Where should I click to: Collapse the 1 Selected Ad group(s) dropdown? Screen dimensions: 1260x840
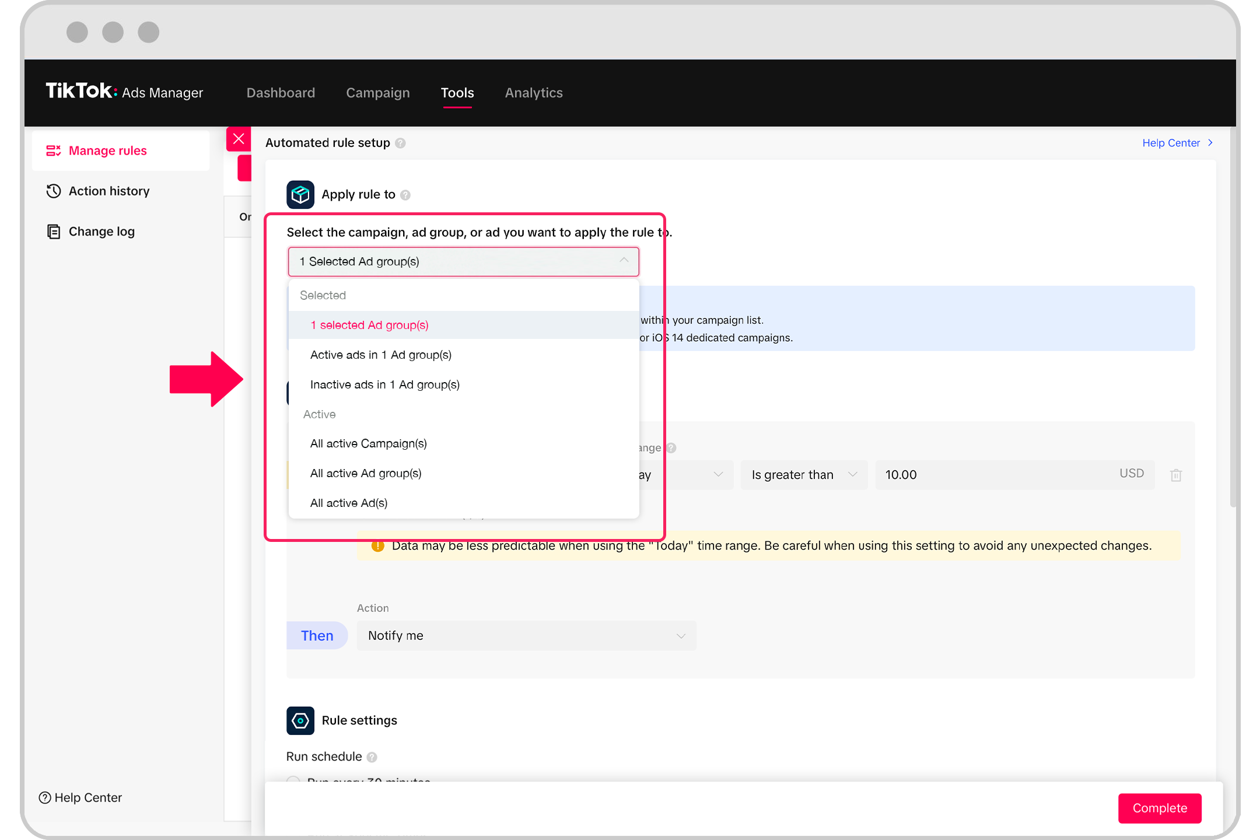[x=463, y=261]
